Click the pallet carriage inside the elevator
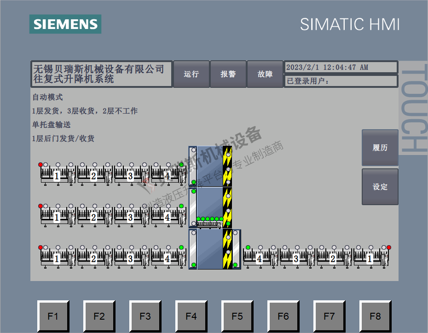The image size is (428, 333). 209,224
